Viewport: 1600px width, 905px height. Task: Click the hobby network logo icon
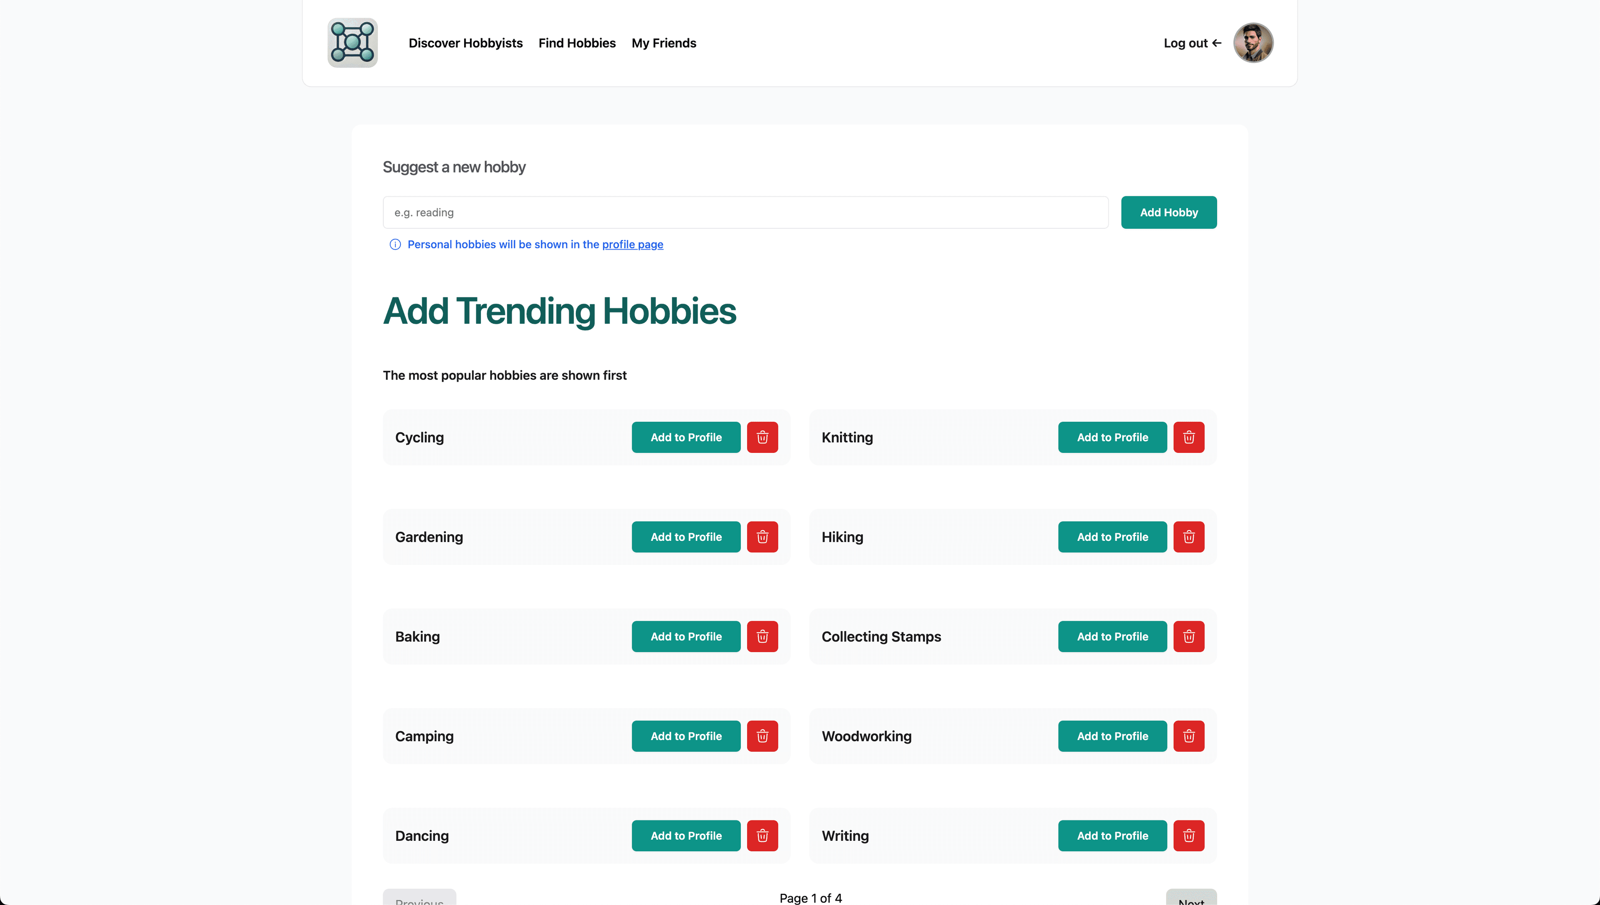pos(352,43)
